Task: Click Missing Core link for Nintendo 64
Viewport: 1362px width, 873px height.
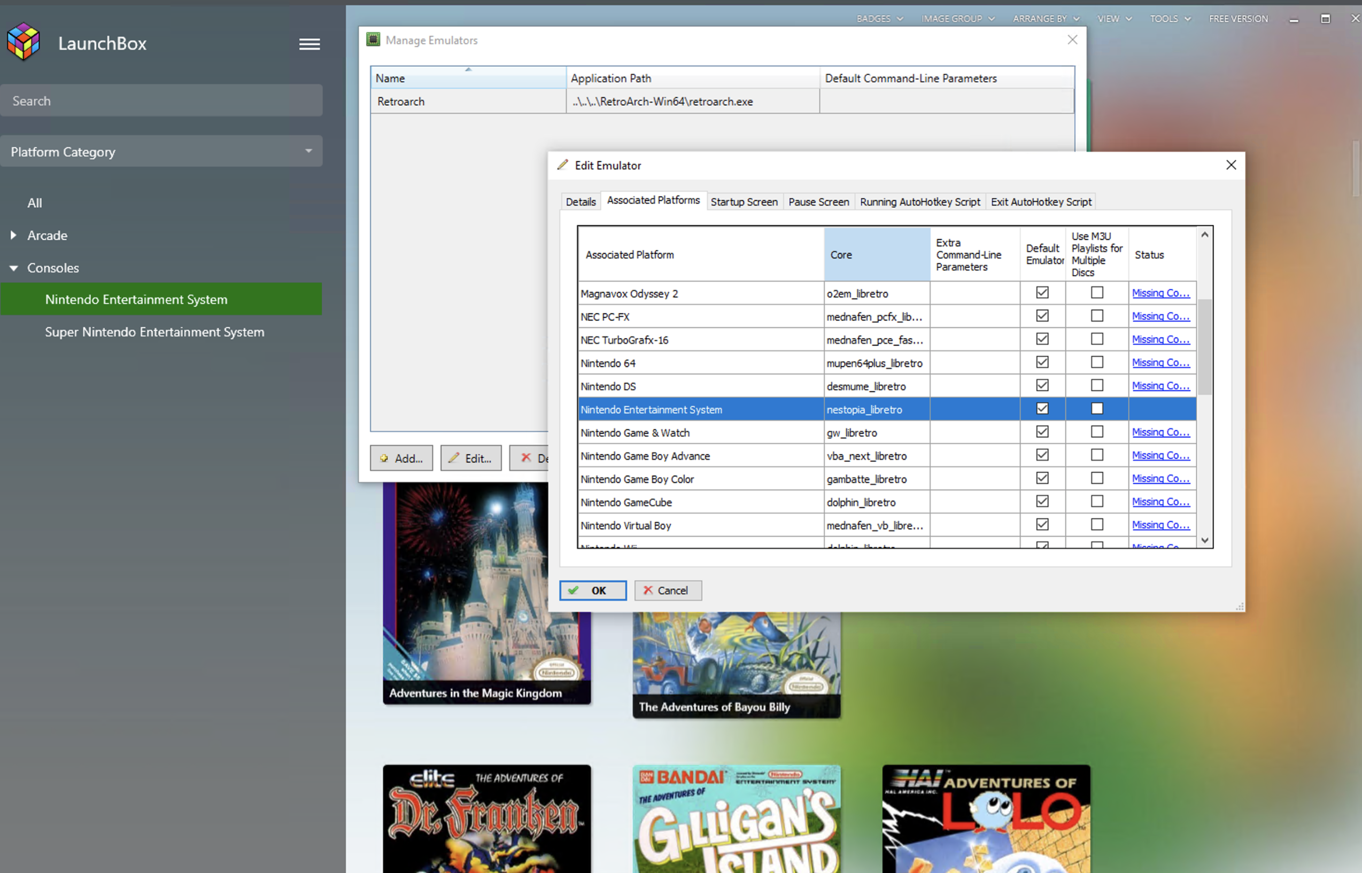Action: (x=1160, y=363)
